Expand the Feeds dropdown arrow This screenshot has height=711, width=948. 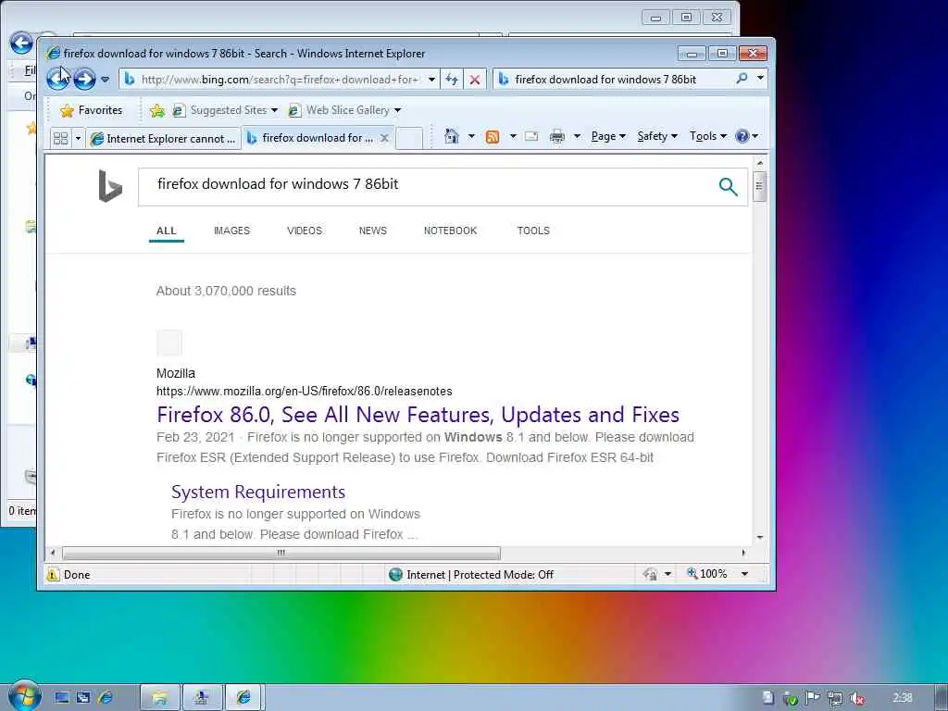tap(513, 136)
